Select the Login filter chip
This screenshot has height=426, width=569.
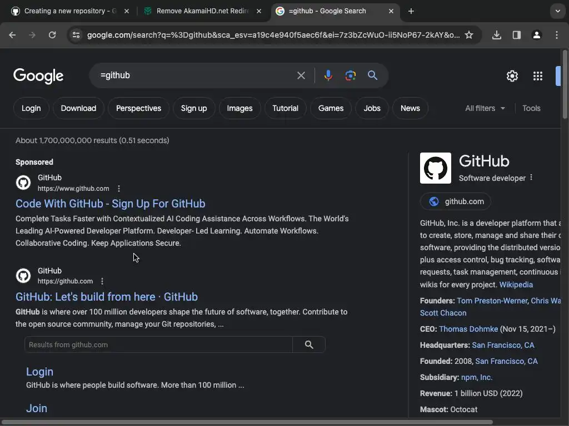click(x=31, y=108)
